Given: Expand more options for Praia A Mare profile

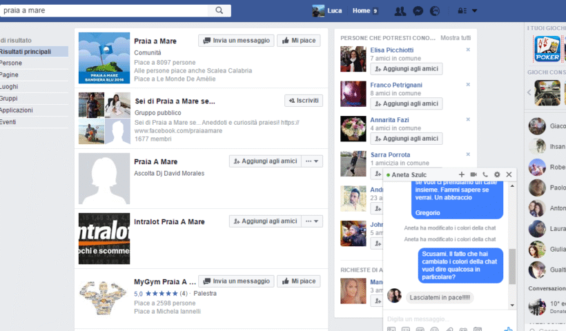Looking at the screenshot, I should 313,161.
